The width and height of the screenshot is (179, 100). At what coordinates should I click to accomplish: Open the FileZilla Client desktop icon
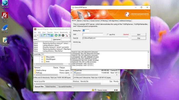coord(5,17)
